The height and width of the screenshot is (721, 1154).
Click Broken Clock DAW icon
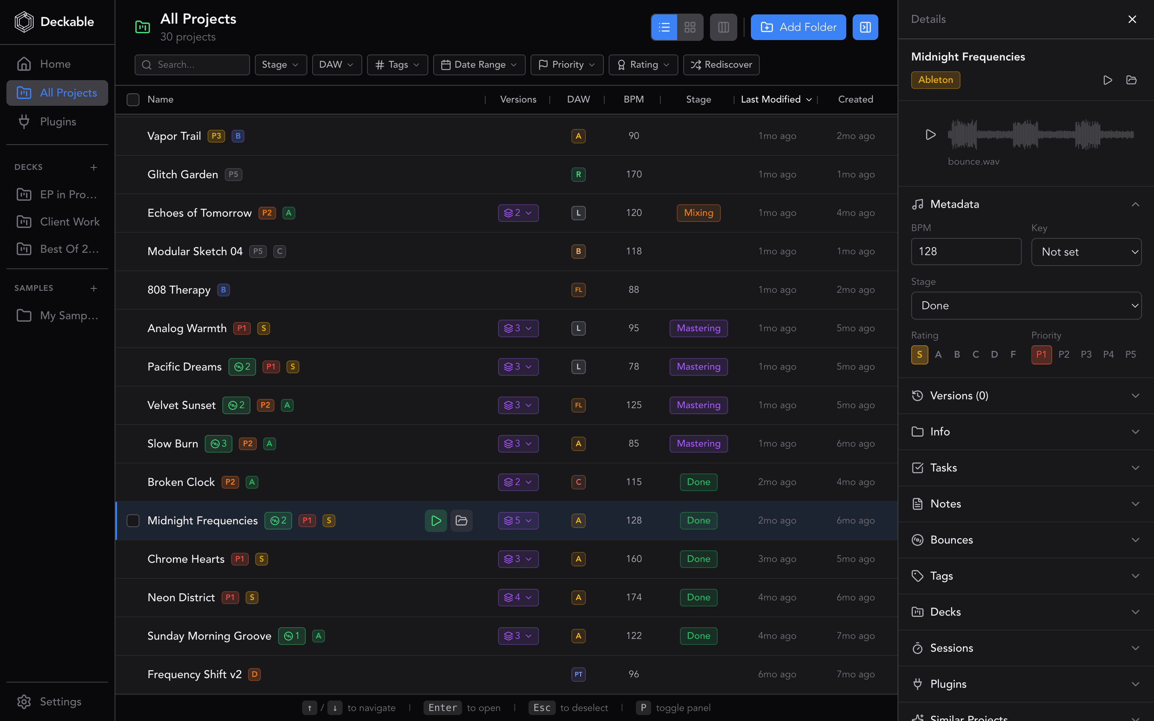pos(579,482)
